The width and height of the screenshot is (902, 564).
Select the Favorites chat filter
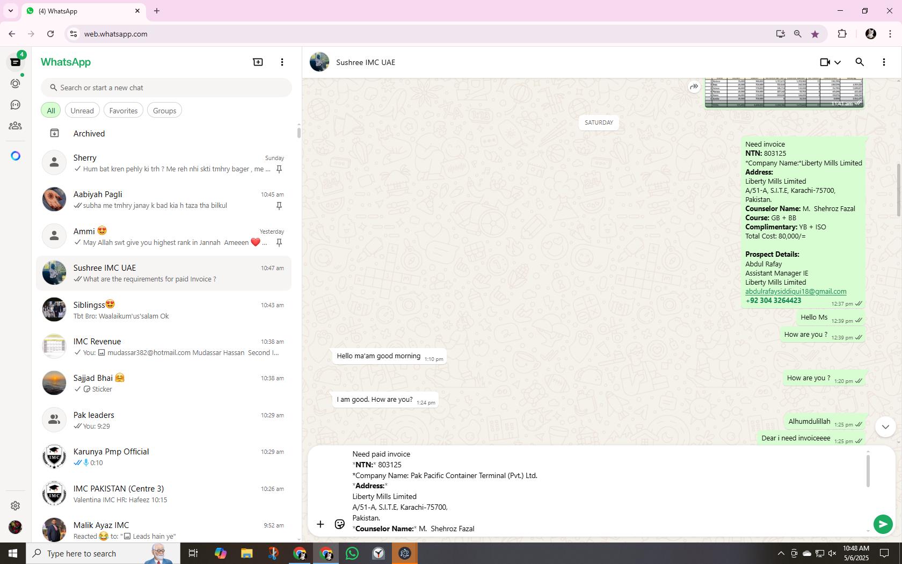point(123,111)
